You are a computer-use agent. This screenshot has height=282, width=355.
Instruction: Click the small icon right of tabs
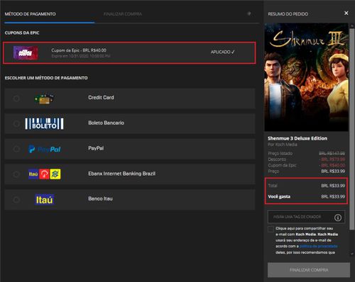[x=249, y=13]
